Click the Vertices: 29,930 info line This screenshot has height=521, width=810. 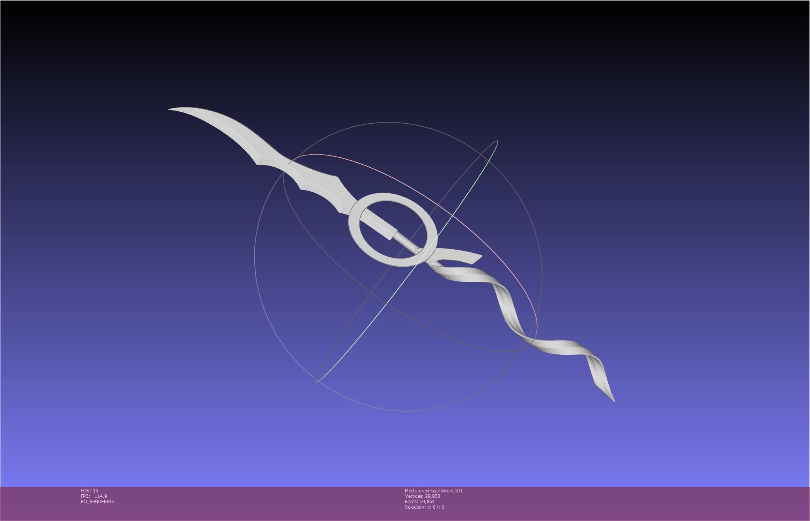pyautogui.click(x=422, y=496)
